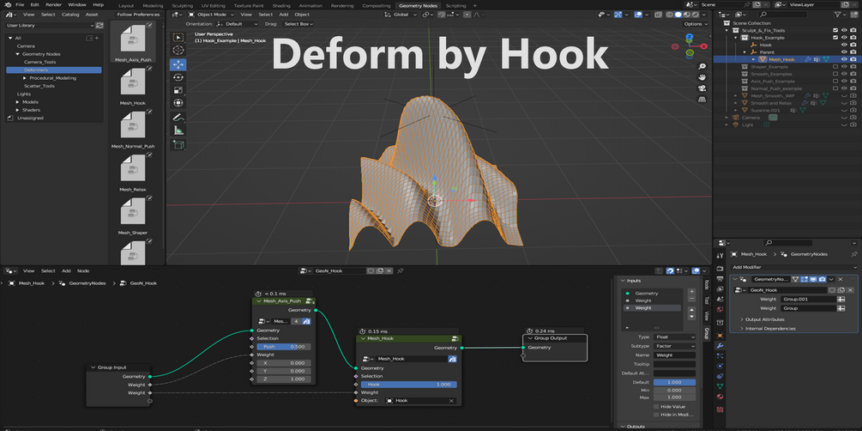
Task: Select the Deformers catalog
Action: tap(54, 70)
